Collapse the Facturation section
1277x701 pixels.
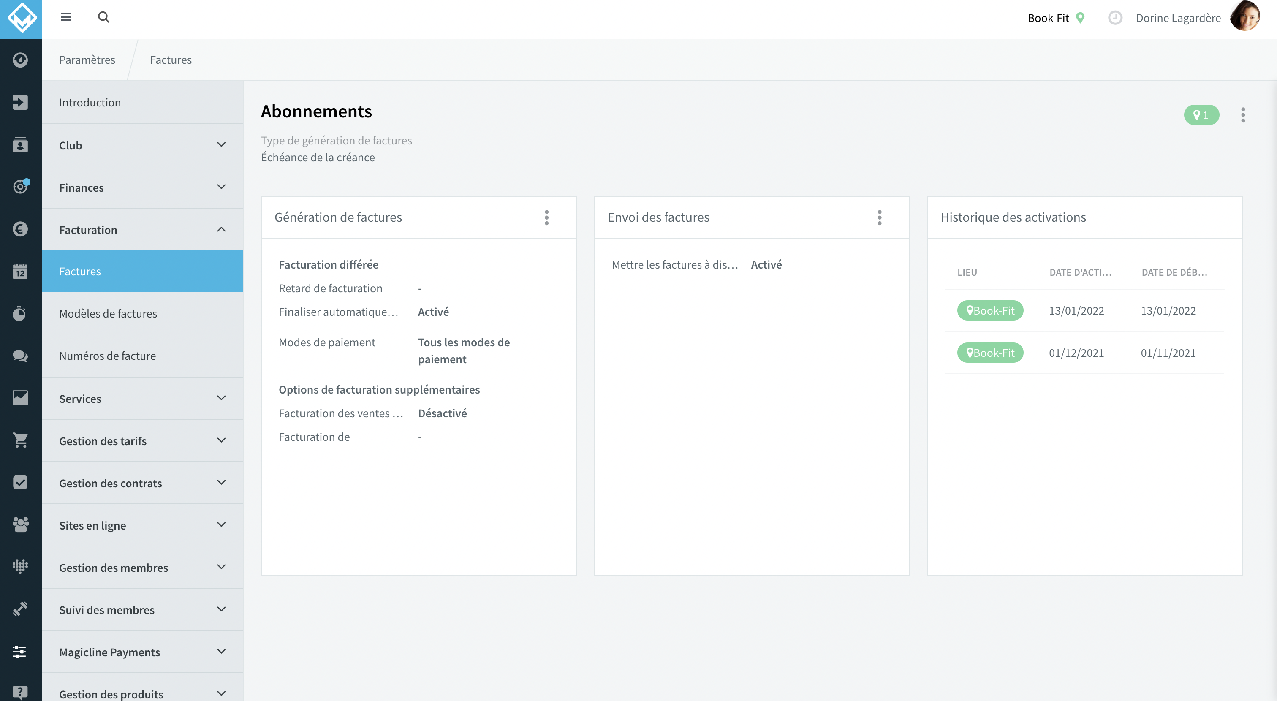coord(143,230)
